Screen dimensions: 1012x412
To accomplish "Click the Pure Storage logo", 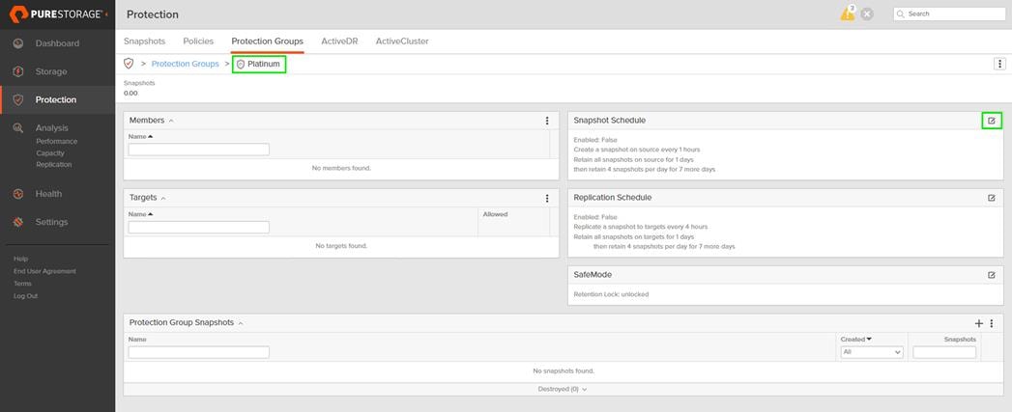I will tap(55, 14).
